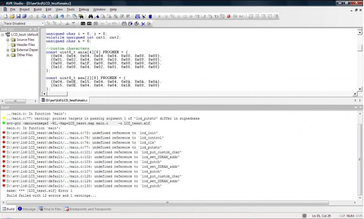Select the Build output tab
The width and height of the screenshot is (364, 219).
(8, 209)
